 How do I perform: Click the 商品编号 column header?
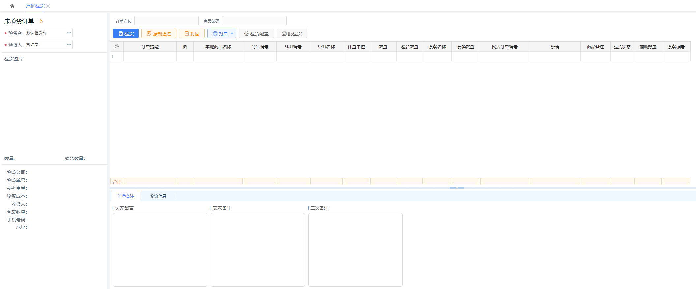tap(260, 47)
